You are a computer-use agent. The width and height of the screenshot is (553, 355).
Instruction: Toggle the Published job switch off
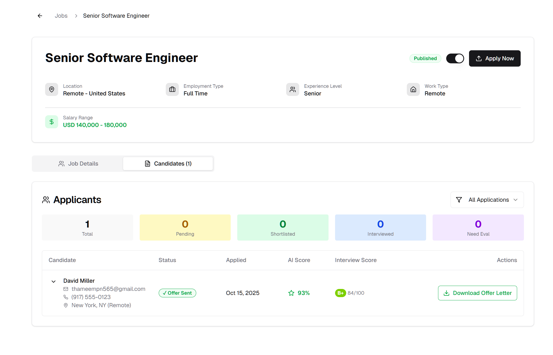(455, 58)
